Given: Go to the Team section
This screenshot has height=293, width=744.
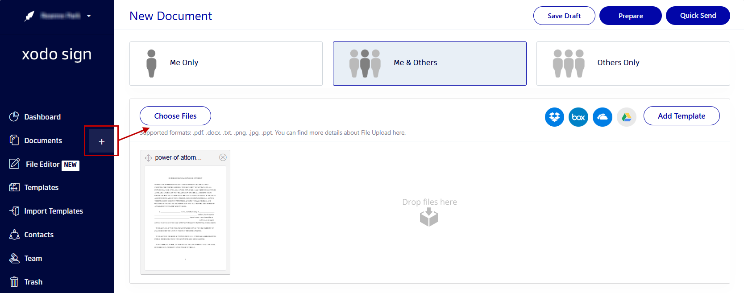Looking at the screenshot, I should pyautogui.click(x=33, y=258).
